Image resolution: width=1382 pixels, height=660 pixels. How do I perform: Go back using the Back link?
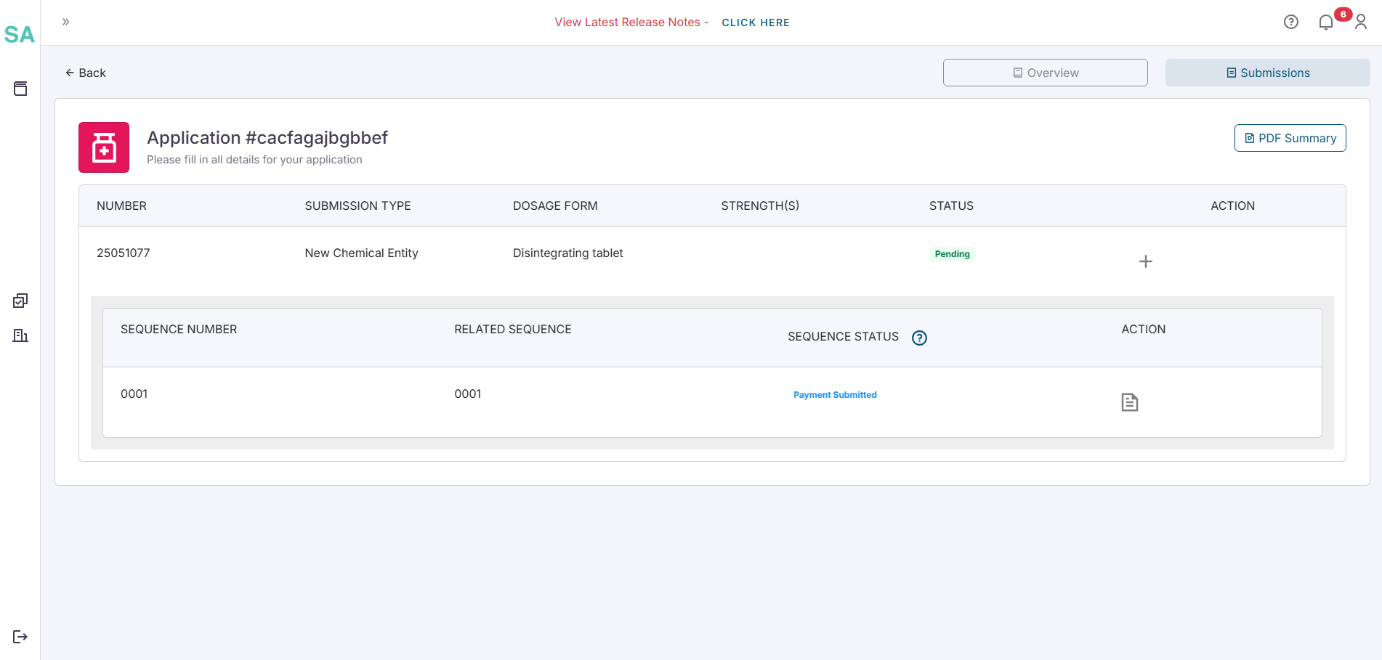coord(86,73)
